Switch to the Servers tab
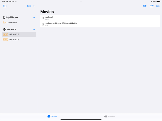162x121 pixels. pyautogui.click(x=52, y=116)
